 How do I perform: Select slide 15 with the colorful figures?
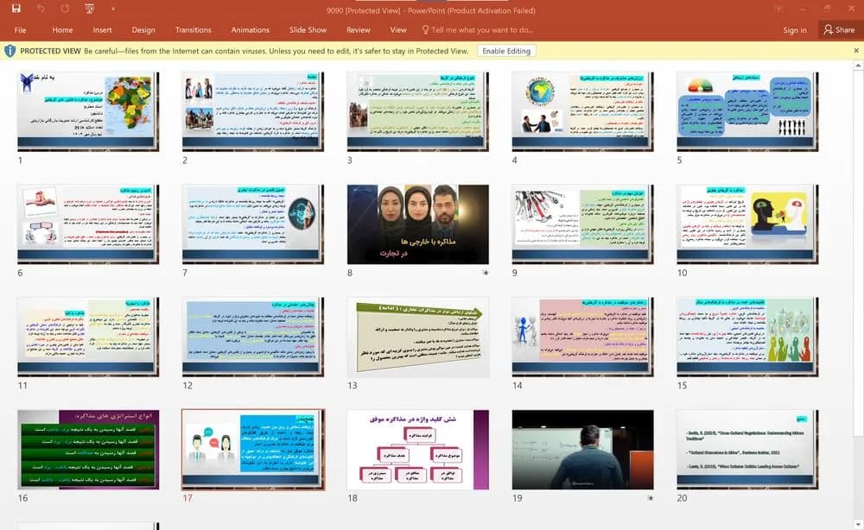point(747,337)
